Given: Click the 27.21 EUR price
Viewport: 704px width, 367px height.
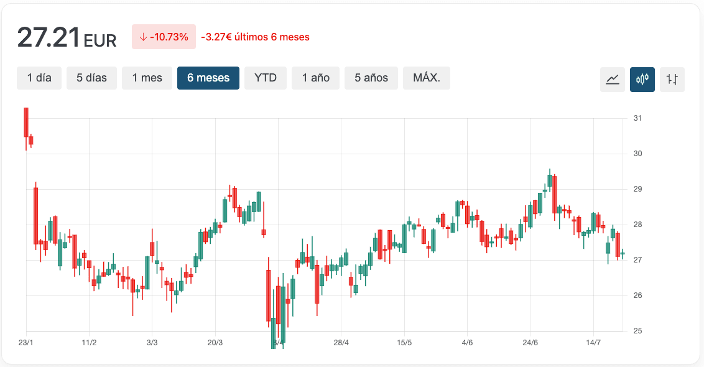Looking at the screenshot, I should pos(67,38).
